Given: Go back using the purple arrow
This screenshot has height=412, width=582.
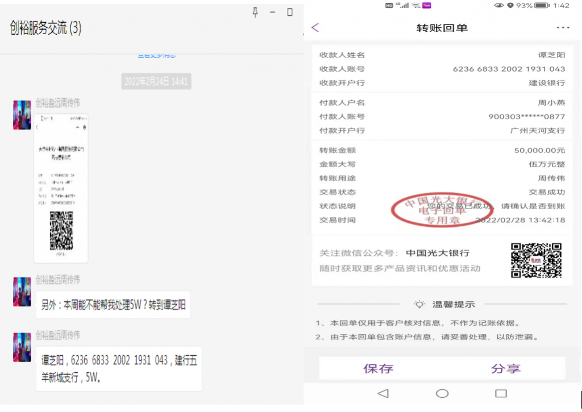Looking at the screenshot, I should click(315, 27).
